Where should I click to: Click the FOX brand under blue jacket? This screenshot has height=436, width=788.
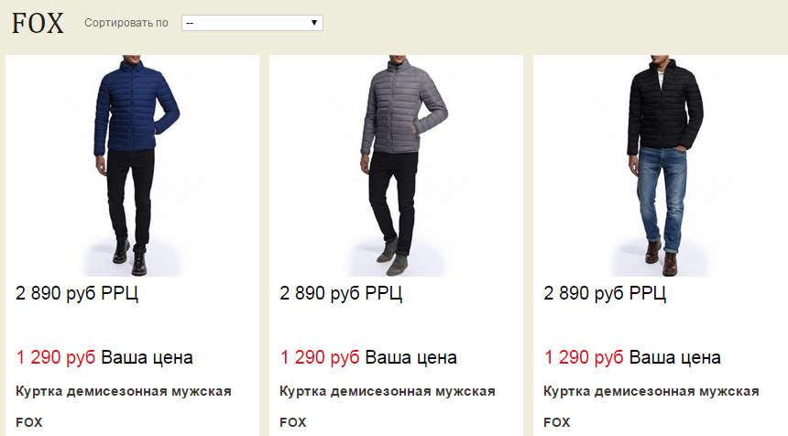(x=29, y=422)
